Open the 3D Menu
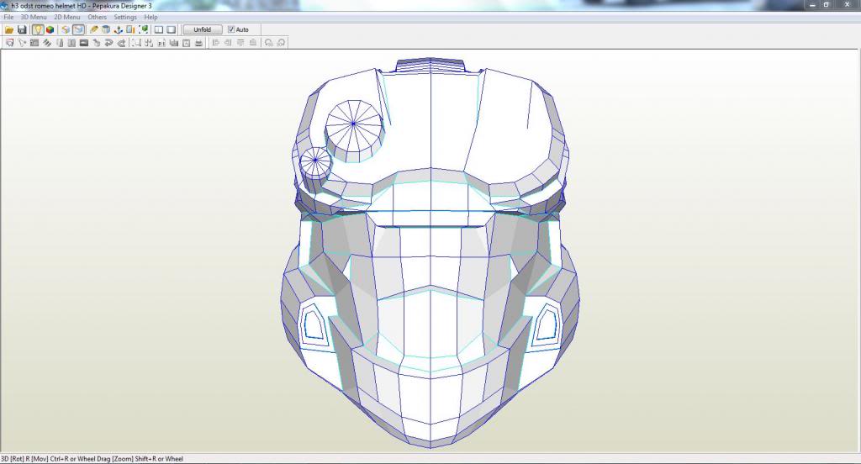861x464 pixels. coord(34,17)
